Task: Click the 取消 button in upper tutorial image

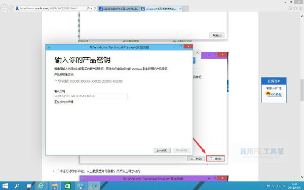Action: (217, 35)
